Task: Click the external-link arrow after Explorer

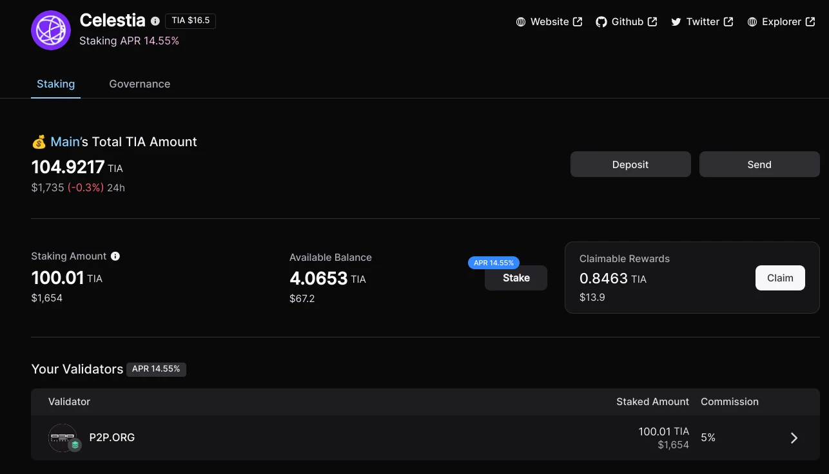Action: coord(810,22)
